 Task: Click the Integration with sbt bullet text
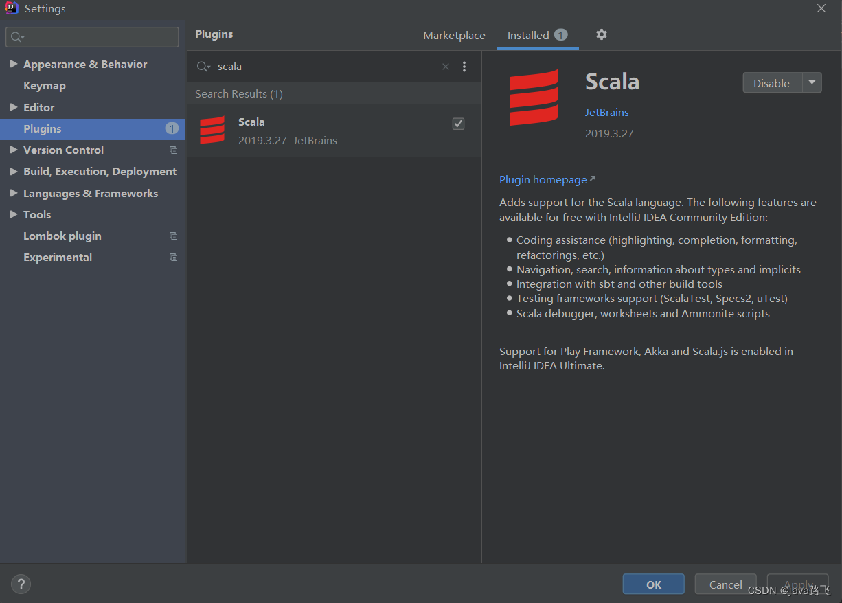(619, 284)
